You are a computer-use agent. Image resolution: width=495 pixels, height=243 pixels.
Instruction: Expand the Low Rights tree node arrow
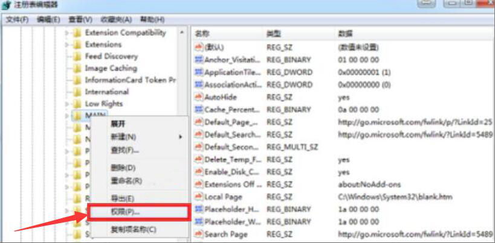66,104
